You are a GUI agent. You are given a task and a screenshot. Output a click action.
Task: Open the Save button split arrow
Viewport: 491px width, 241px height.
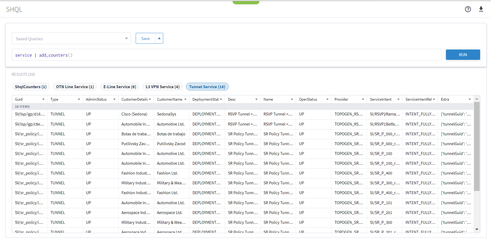click(x=159, y=38)
